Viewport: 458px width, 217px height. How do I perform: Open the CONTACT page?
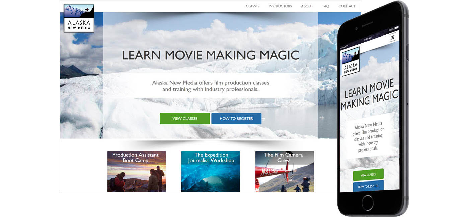[347, 6]
